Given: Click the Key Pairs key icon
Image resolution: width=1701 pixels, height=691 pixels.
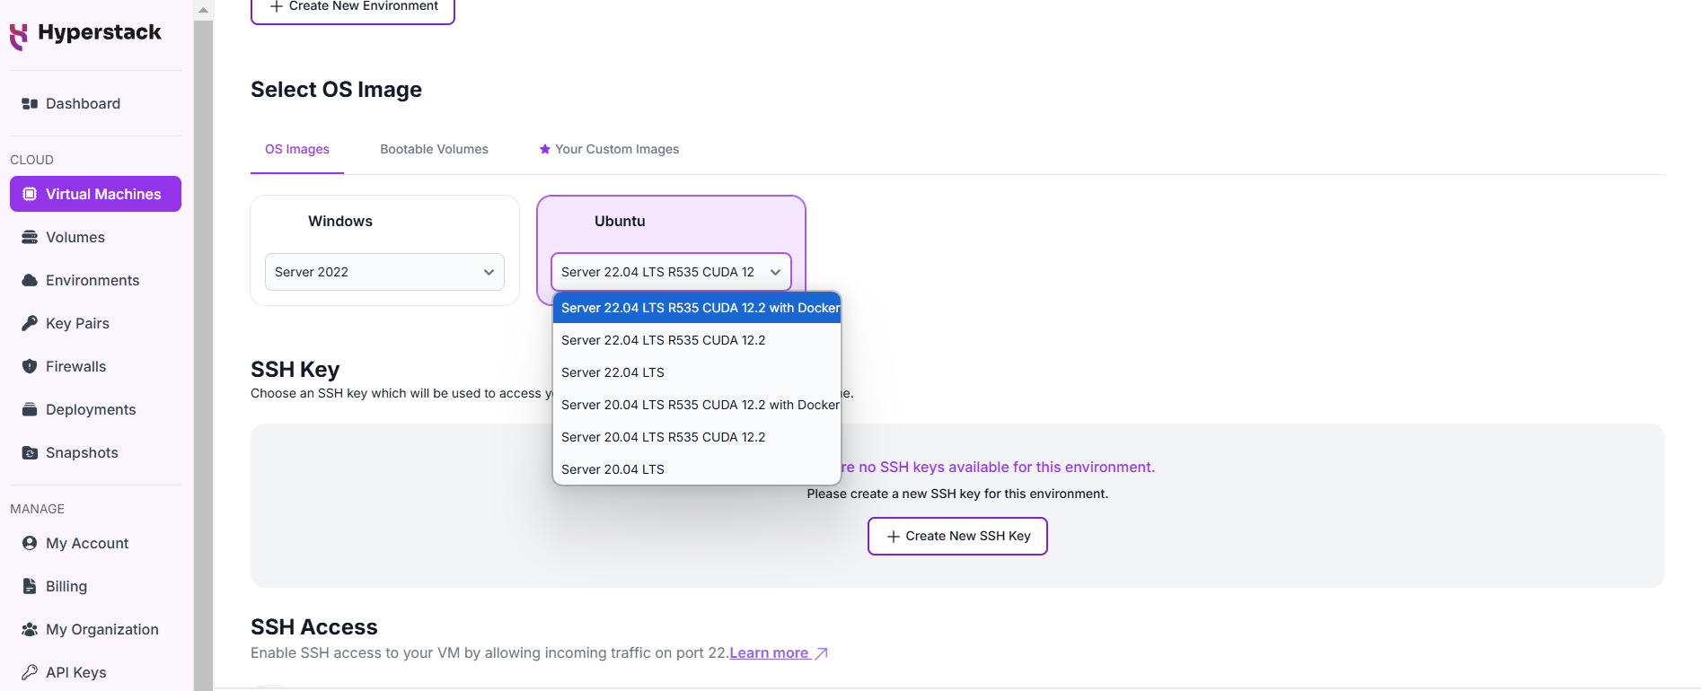Looking at the screenshot, I should (x=30, y=323).
